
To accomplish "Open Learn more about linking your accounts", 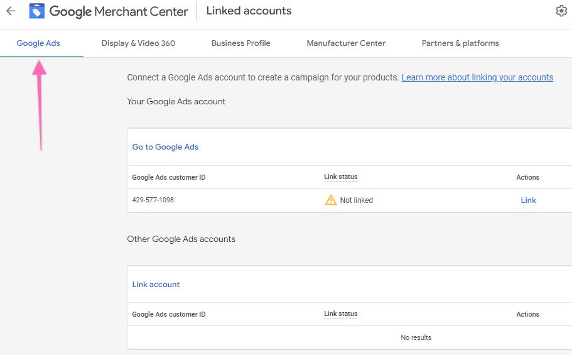I will click(x=477, y=77).
